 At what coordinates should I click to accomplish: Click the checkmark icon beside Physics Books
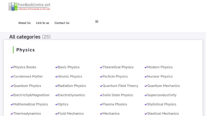tap(12, 67)
